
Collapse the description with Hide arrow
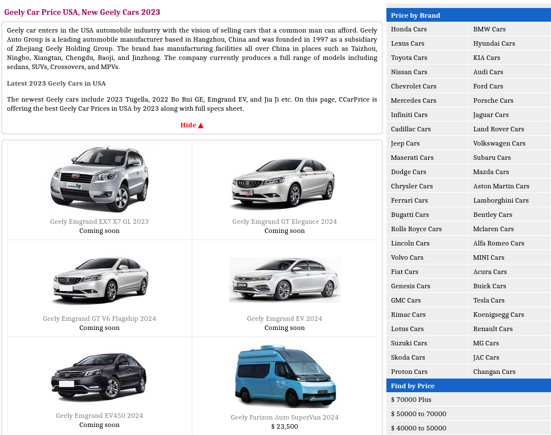point(192,126)
